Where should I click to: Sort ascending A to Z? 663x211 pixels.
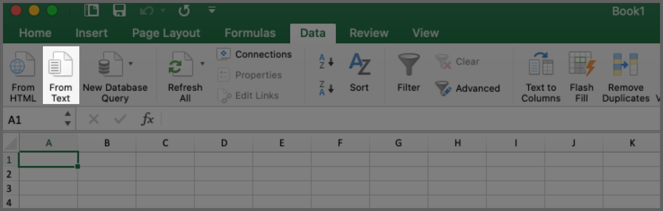(326, 62)
